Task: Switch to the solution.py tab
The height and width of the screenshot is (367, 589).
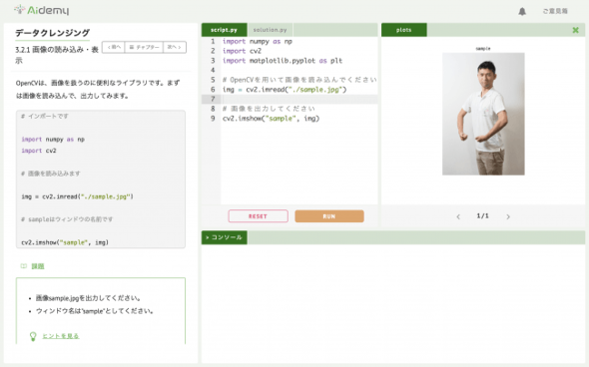Action: [271, 30]
